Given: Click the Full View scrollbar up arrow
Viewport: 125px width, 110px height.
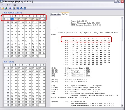Looking at the screenshot, I should (x=122, y=17).
